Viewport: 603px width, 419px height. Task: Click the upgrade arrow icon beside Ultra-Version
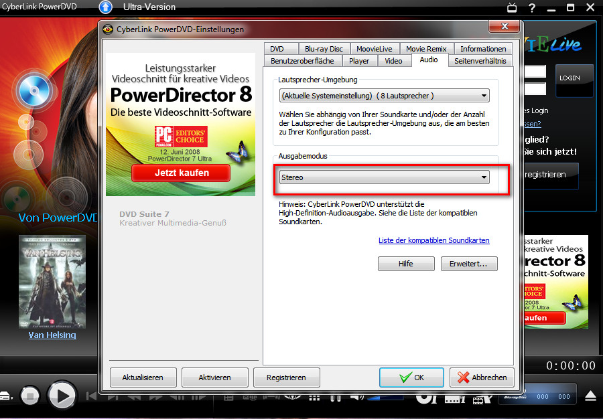point(105,7)
